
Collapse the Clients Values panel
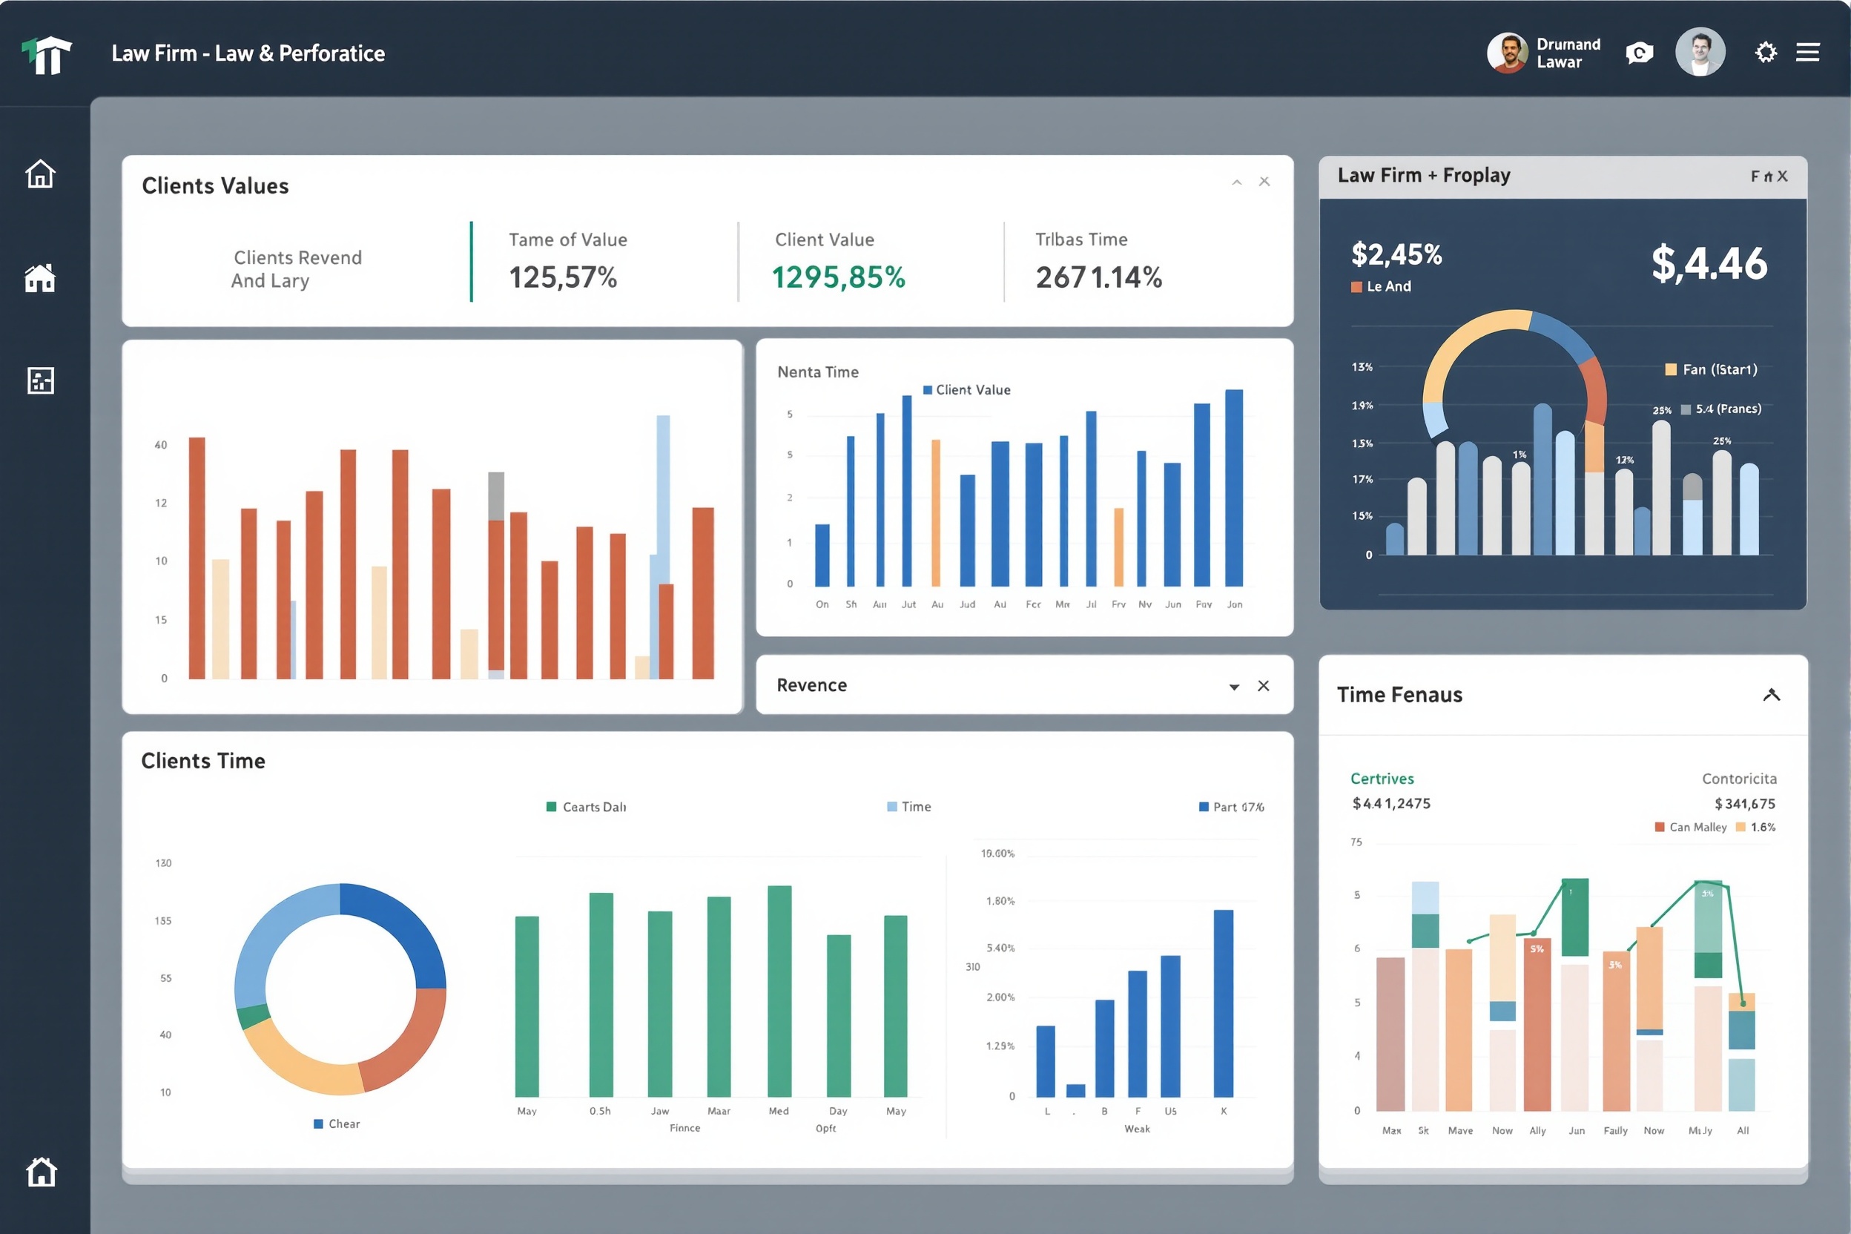click(x=1236, y=182)
